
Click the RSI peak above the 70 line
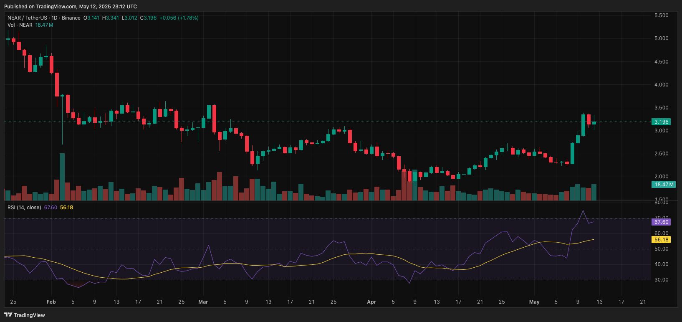click(x=583, y=211)
